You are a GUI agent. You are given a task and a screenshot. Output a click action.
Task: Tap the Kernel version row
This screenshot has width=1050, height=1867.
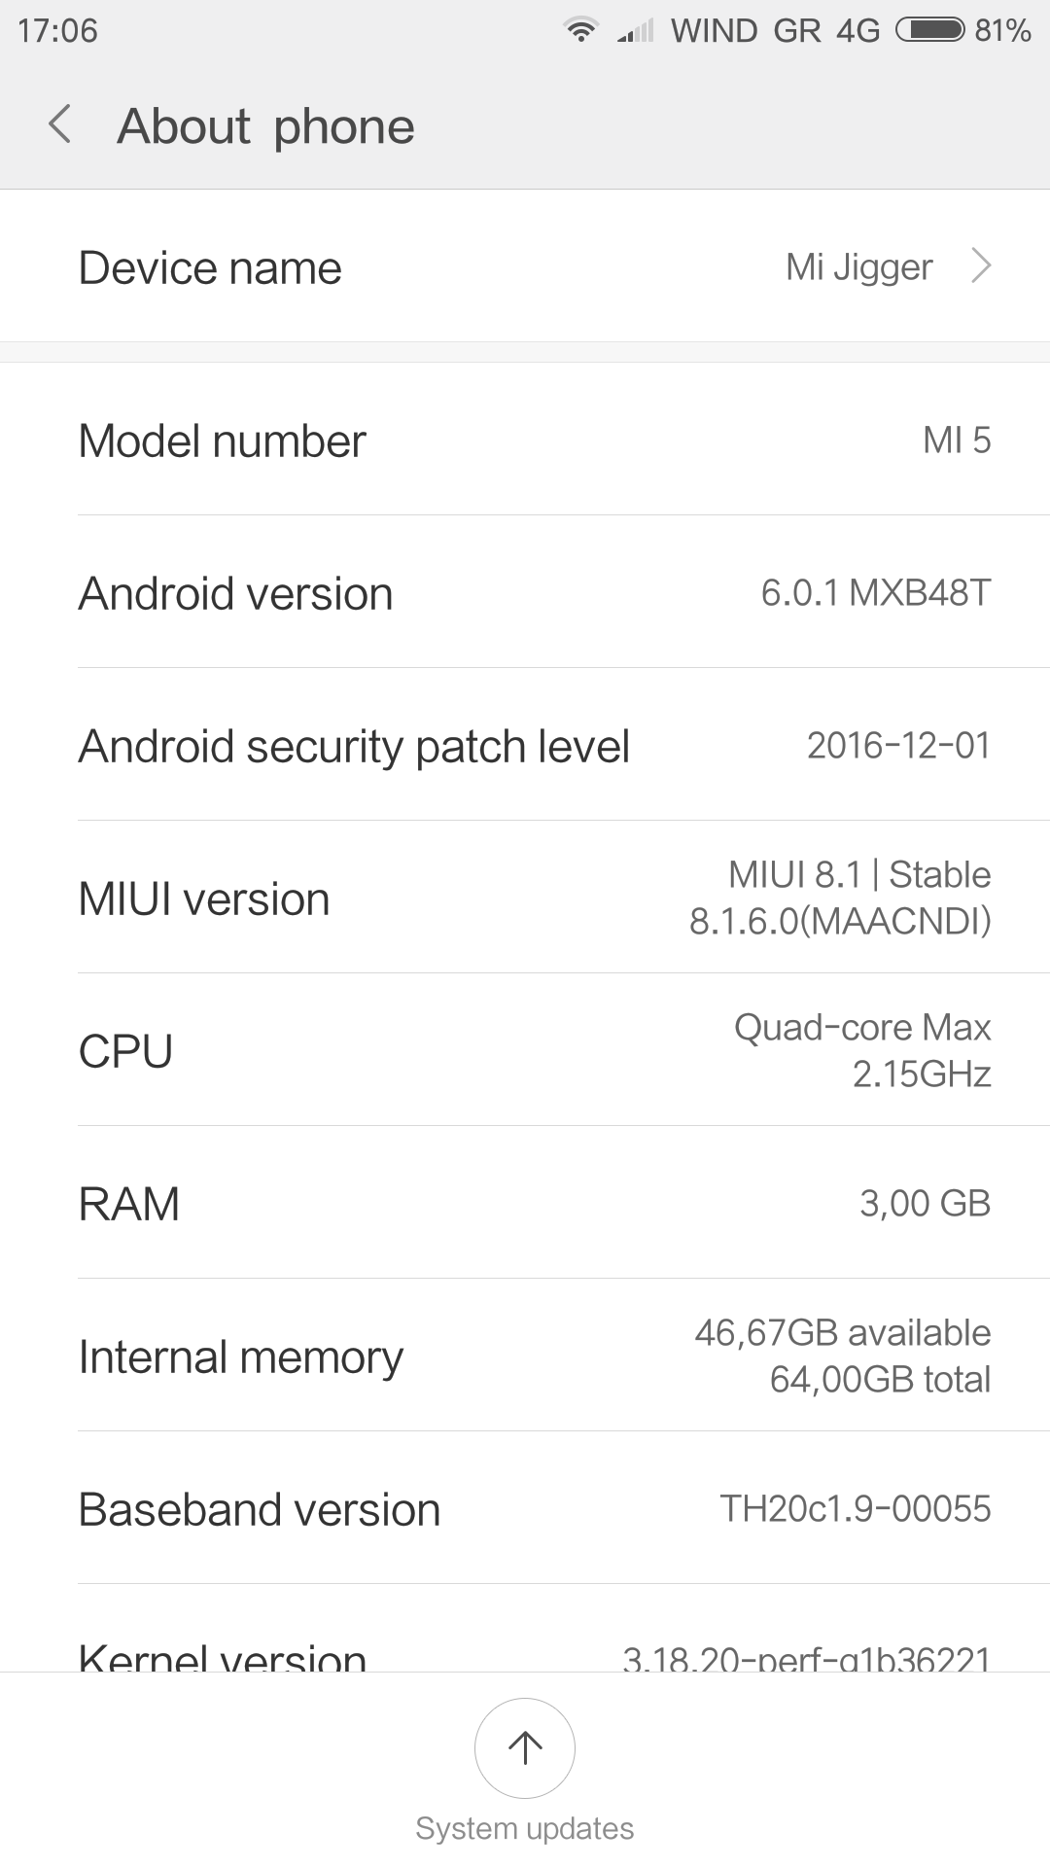(x=525, y=1653)
